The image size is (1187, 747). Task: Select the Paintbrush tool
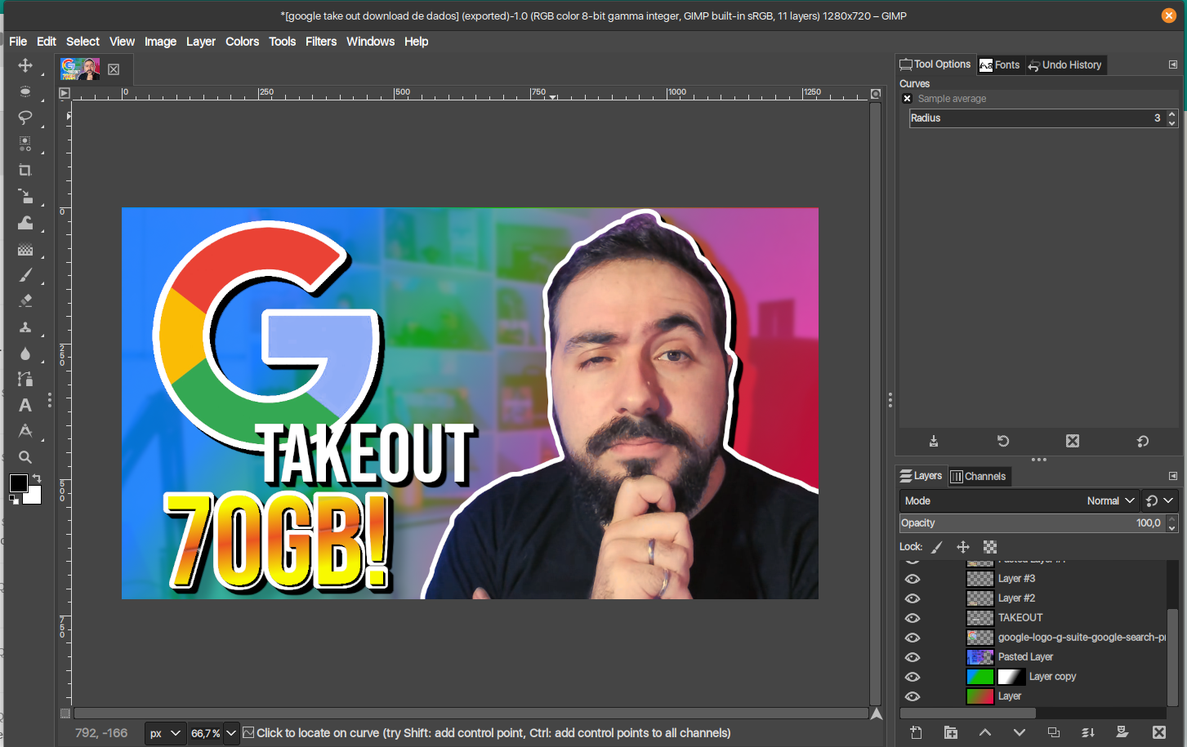pos(25,275)
